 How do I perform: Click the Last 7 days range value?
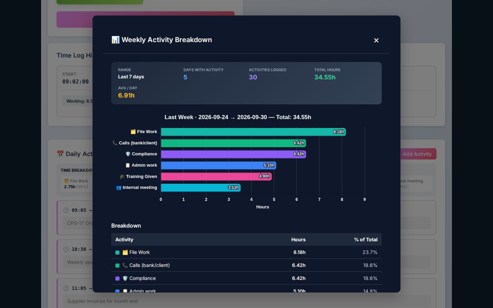point(131,77)
